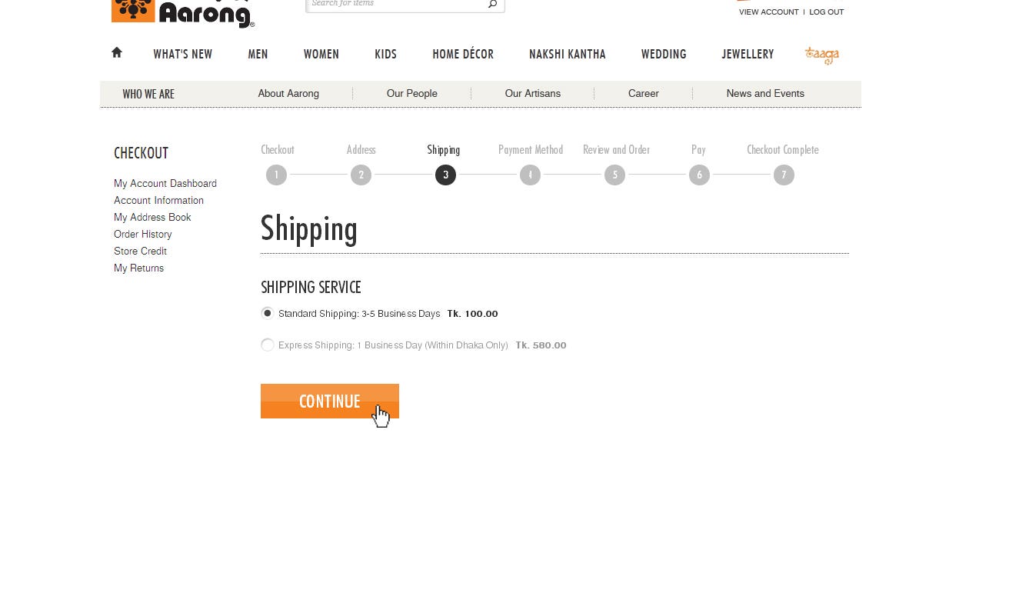The width and height of the screenshot is (1019, 613).
Task: Click step 2 Address circle
Action: (x=361, y=175)
